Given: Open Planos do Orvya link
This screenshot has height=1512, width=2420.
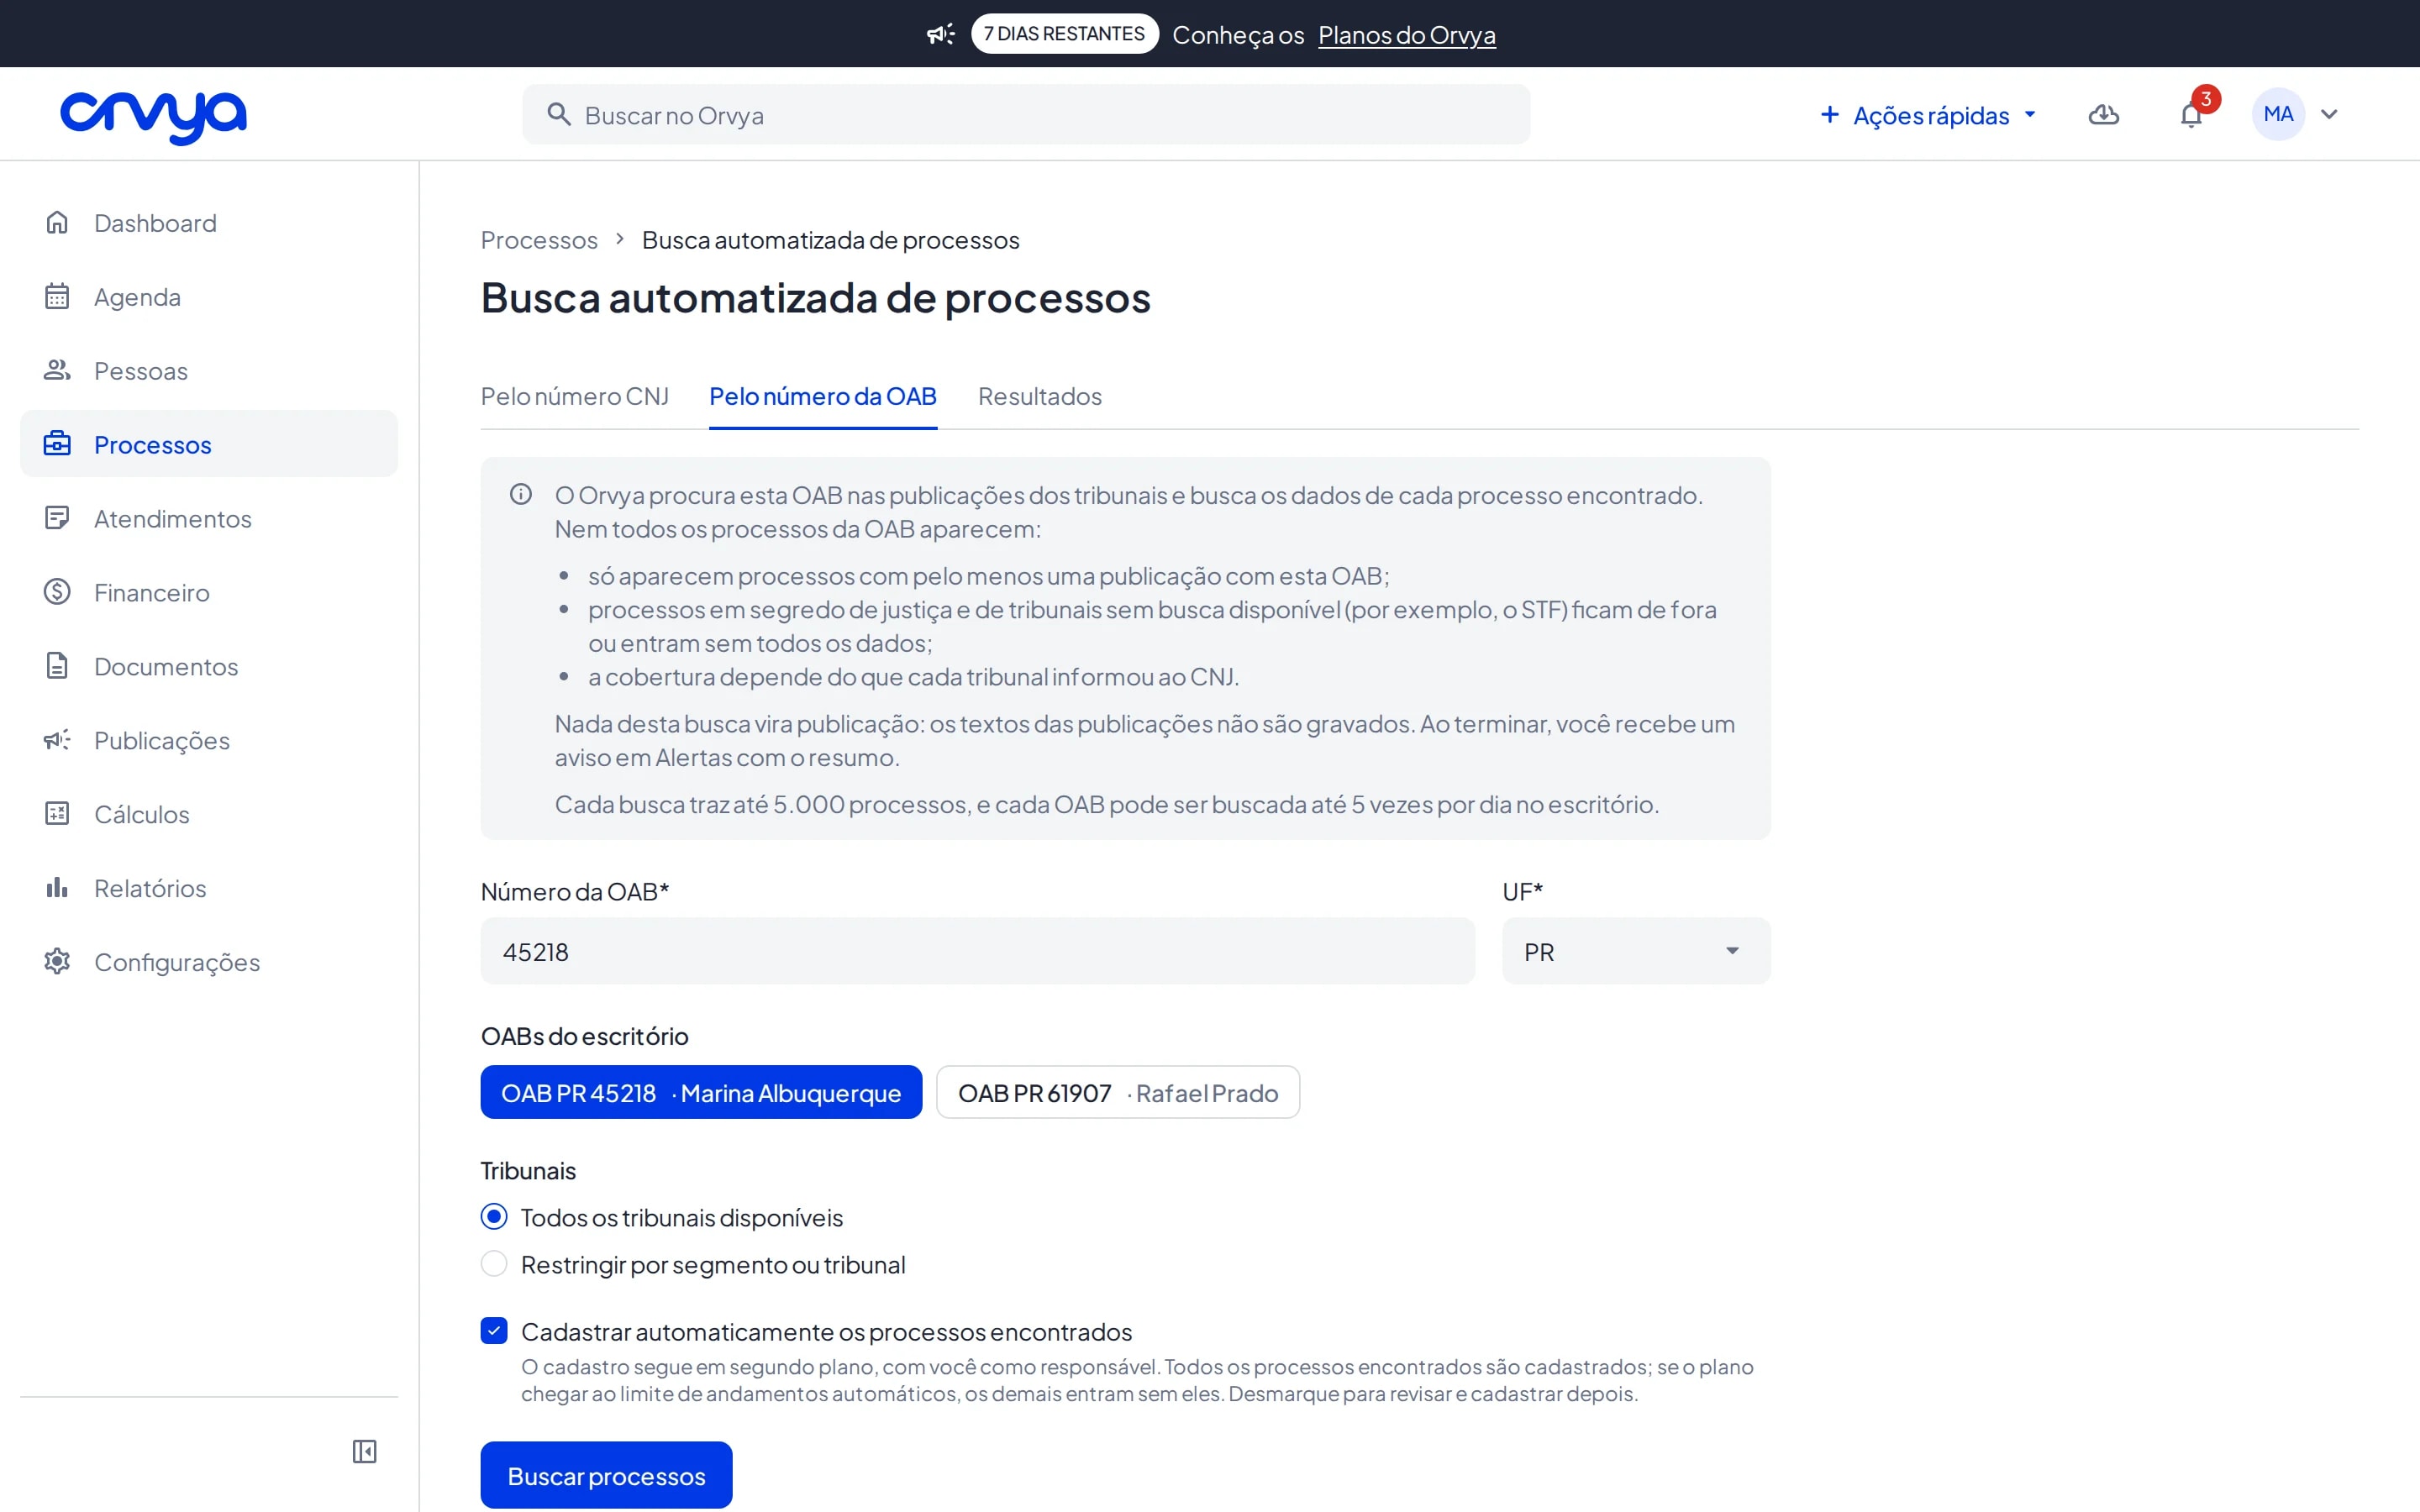Looking at the screenshot, I should click(x=1407, y=35).
